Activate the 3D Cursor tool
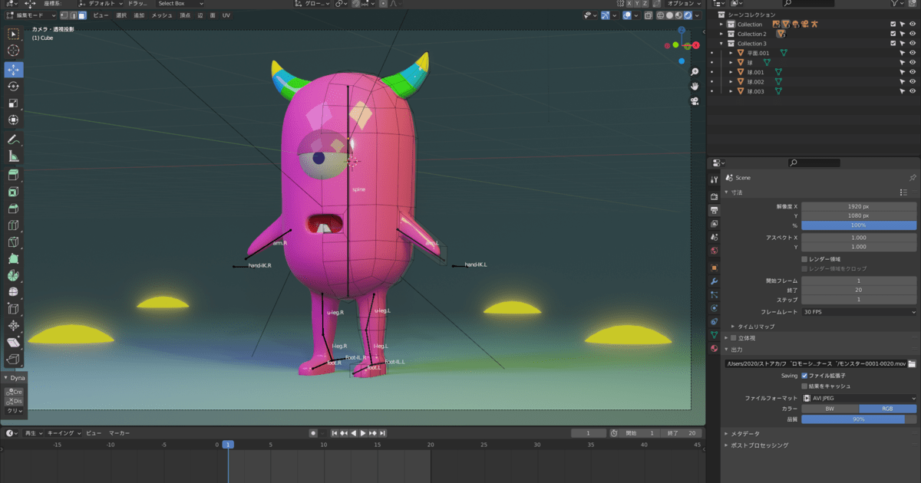921x483 pixels. click(x=13, y=51)
